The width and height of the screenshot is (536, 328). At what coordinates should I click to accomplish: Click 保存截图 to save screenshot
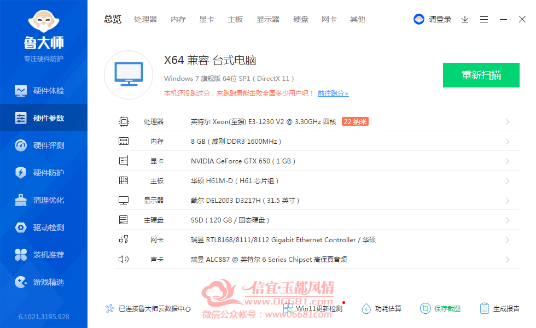[447, 308]
